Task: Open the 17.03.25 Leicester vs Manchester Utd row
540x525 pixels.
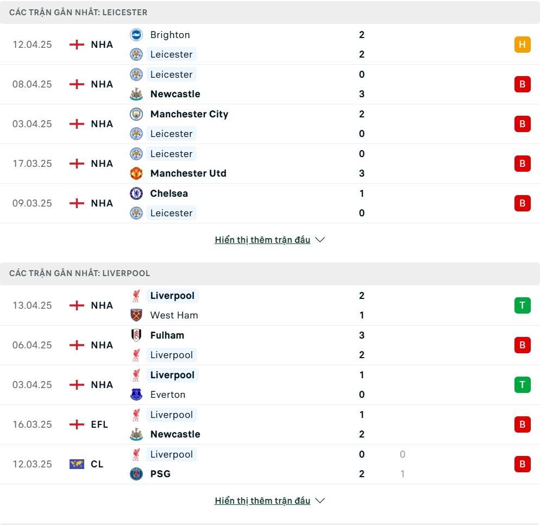Action: coord(270,164)
